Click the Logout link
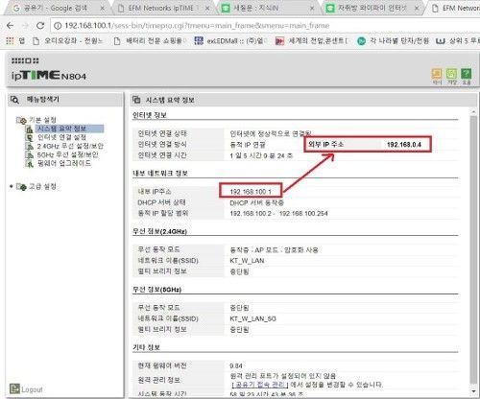 32,389
